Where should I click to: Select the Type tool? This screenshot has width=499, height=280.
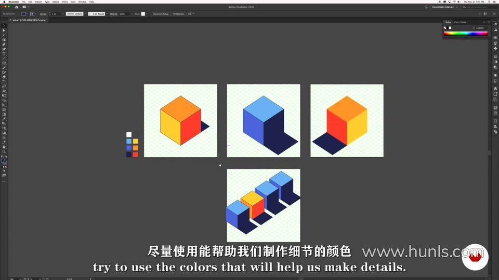coord(4,53)
